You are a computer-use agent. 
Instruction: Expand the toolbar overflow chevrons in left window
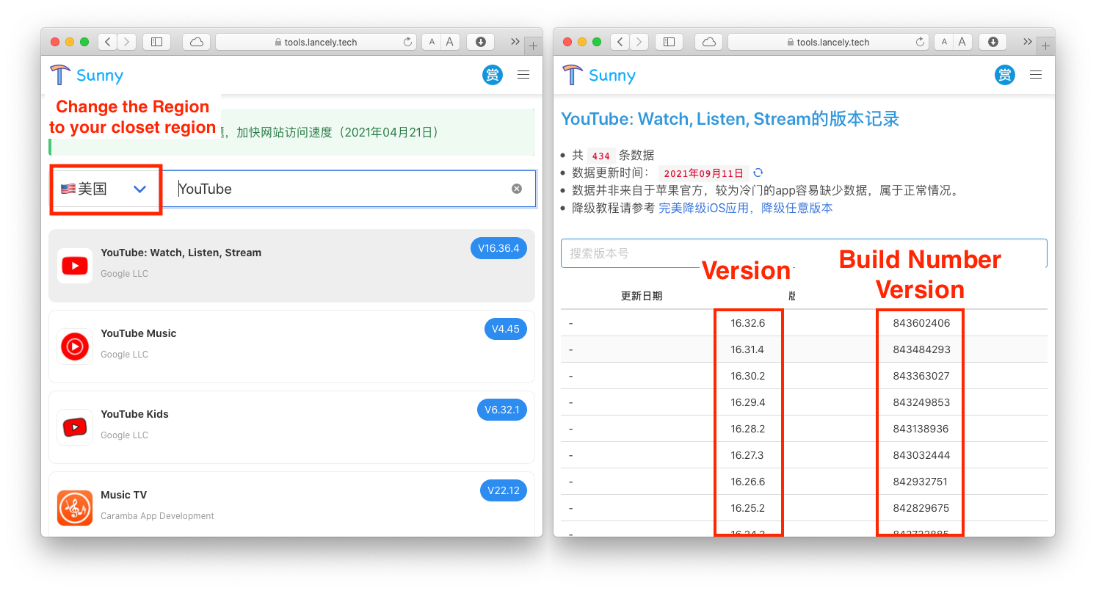pyautogui.click(x=515, y=42)
